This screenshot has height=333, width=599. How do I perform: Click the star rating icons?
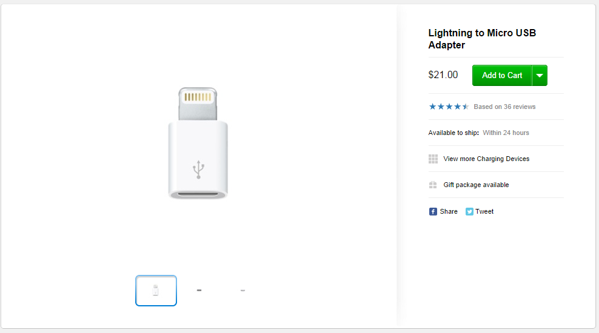[x=449, y=107]
